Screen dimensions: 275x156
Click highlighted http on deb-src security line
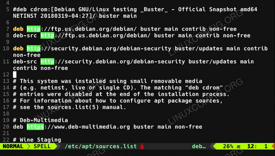tap(47, 62)
